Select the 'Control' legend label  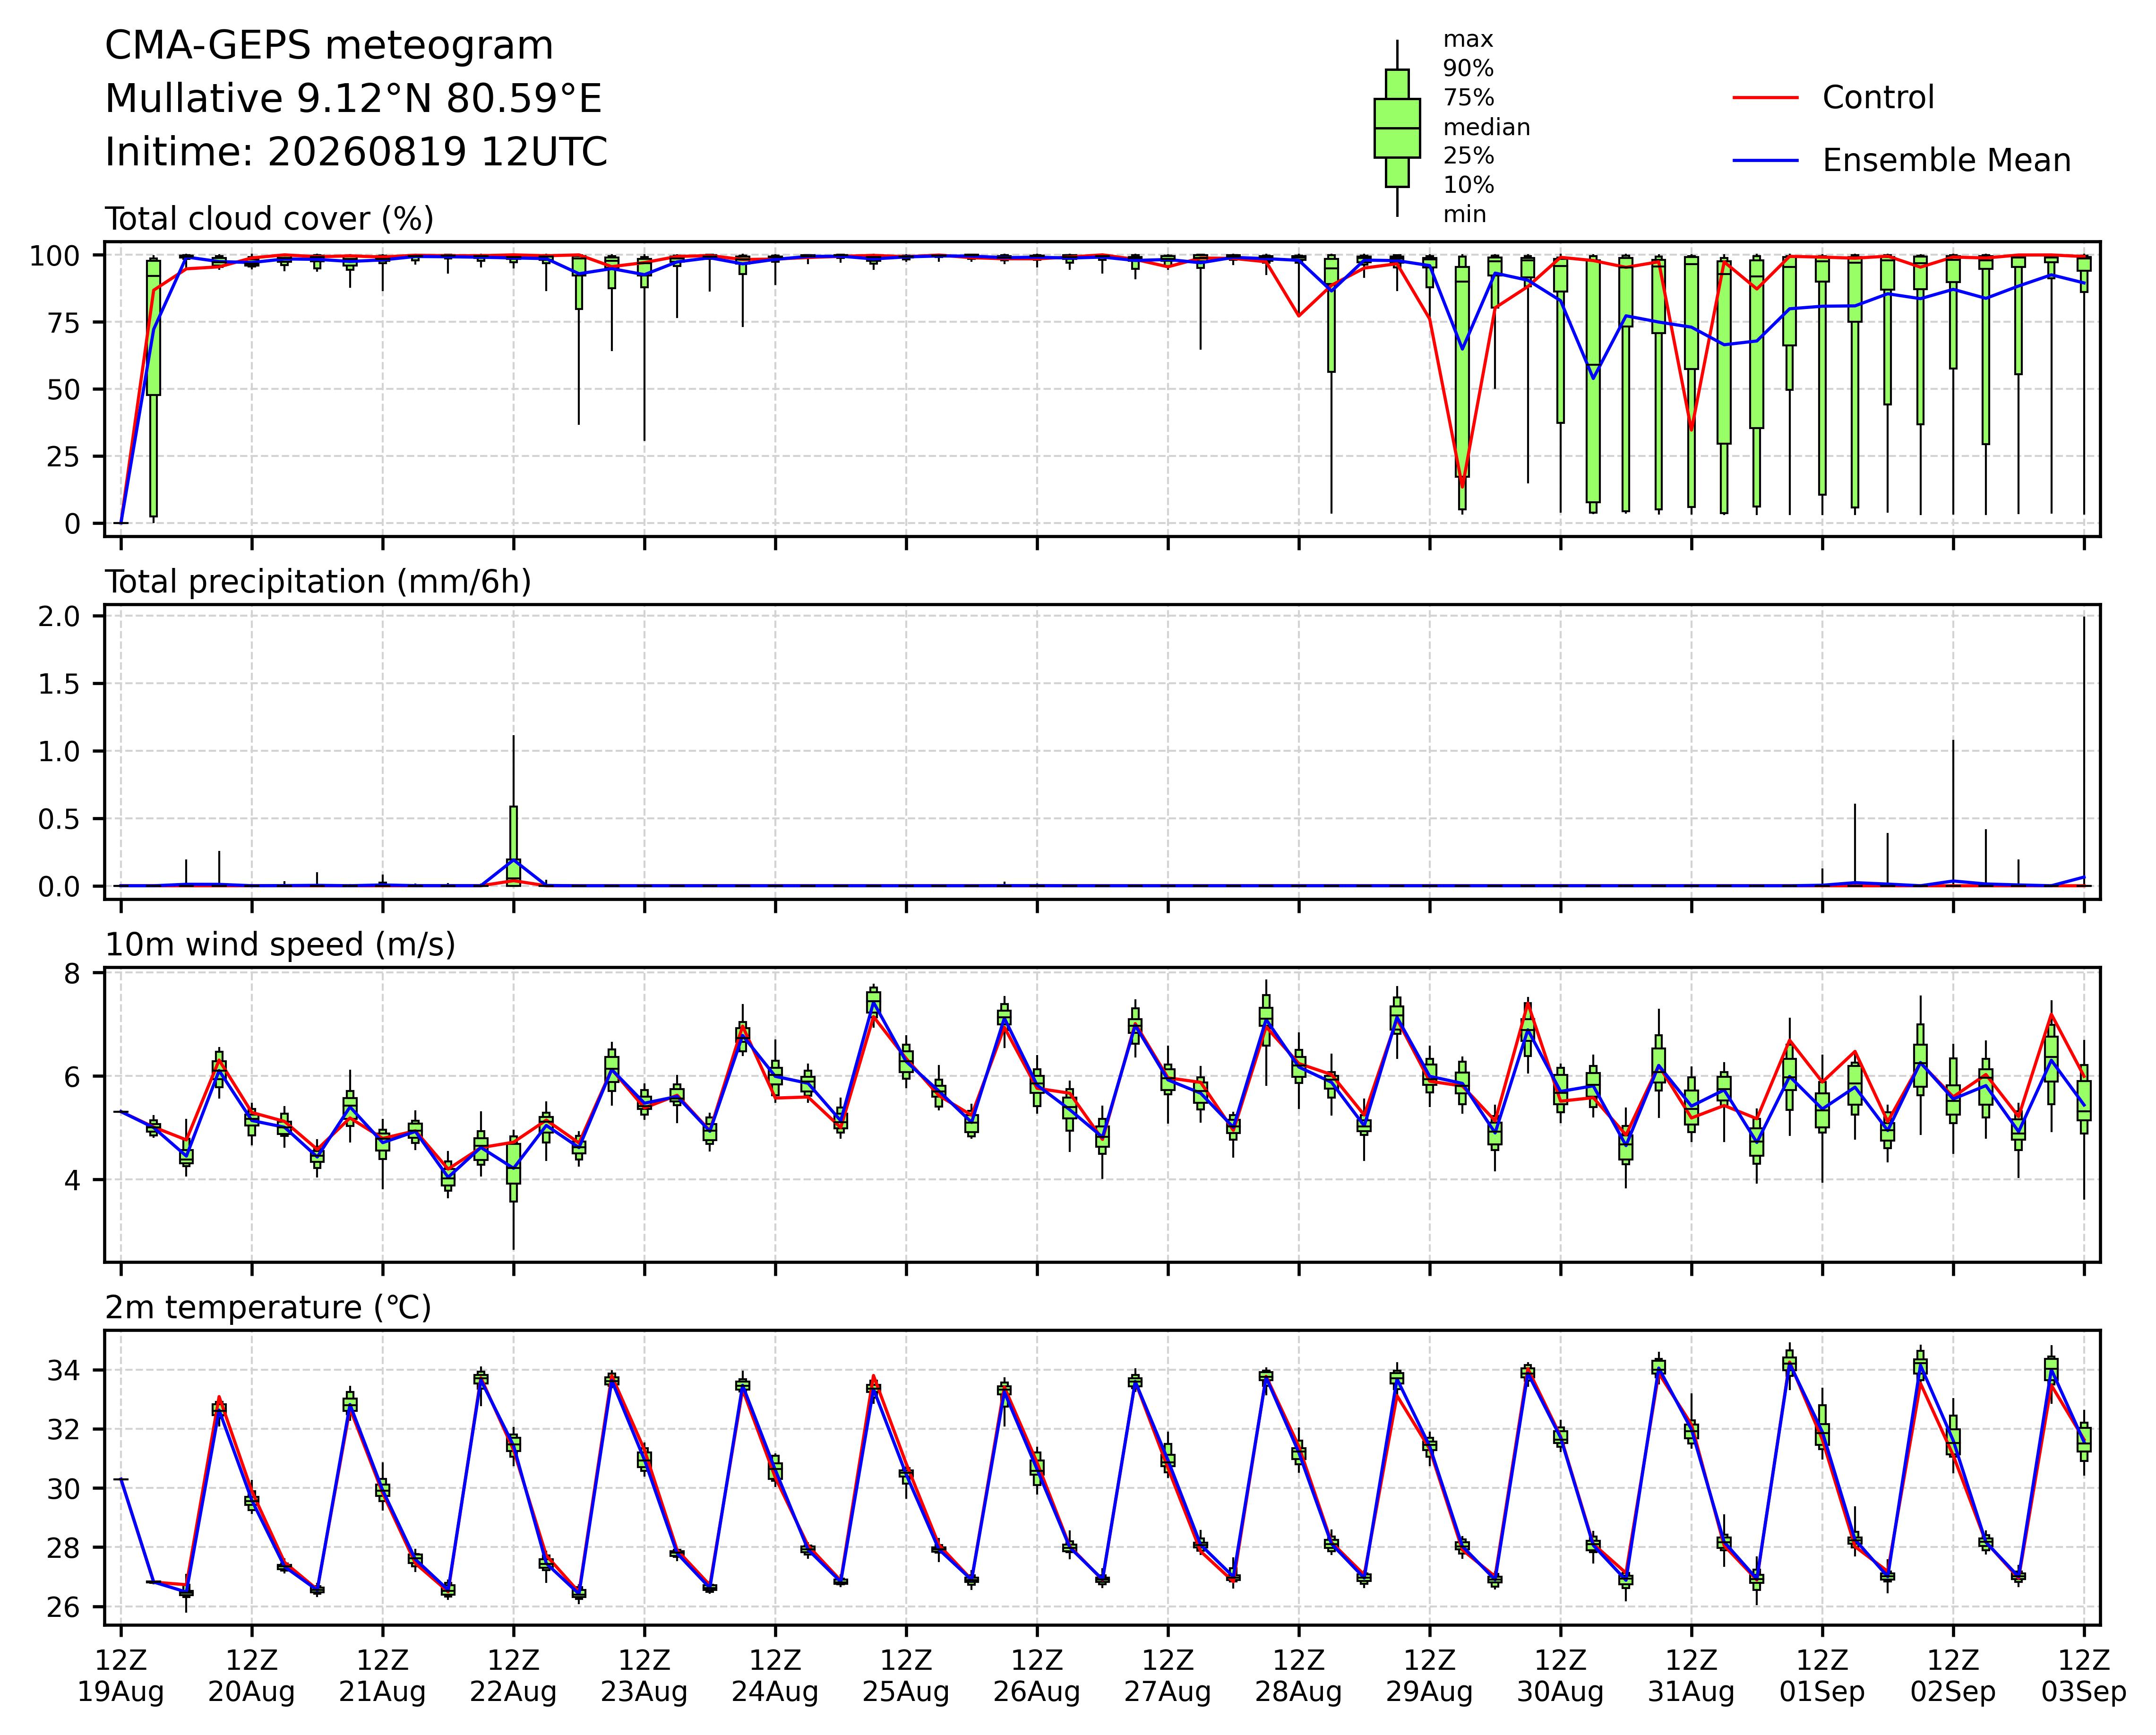[1878, 98]
